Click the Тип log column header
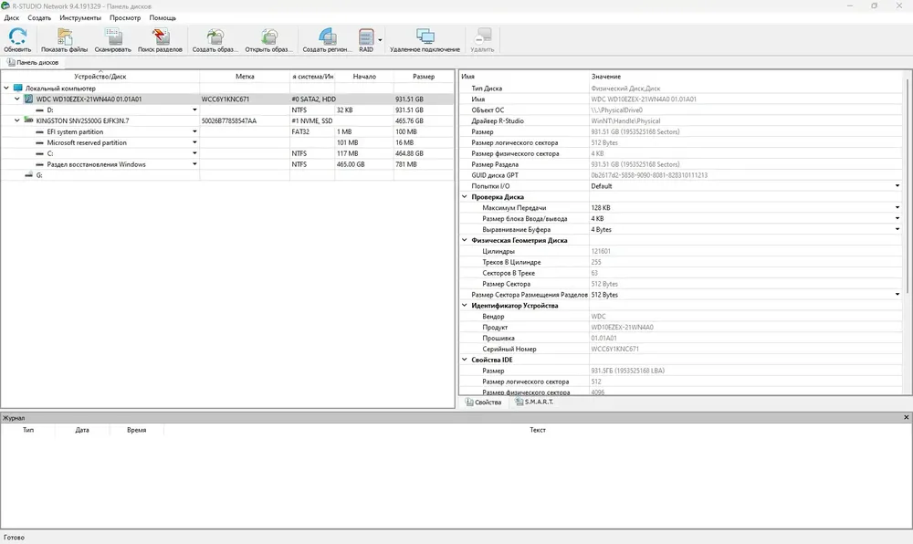Image resolution: width=913 pixels, height=544 pixels. pos(28,430)
